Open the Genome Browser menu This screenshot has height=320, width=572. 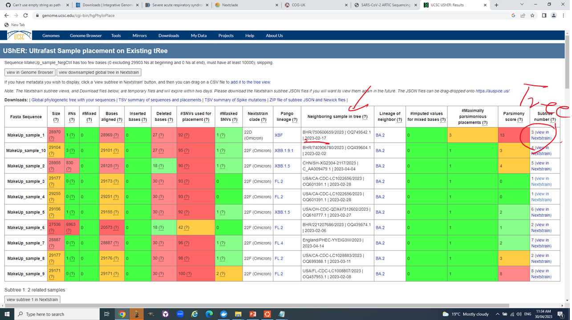coord(85,36)
